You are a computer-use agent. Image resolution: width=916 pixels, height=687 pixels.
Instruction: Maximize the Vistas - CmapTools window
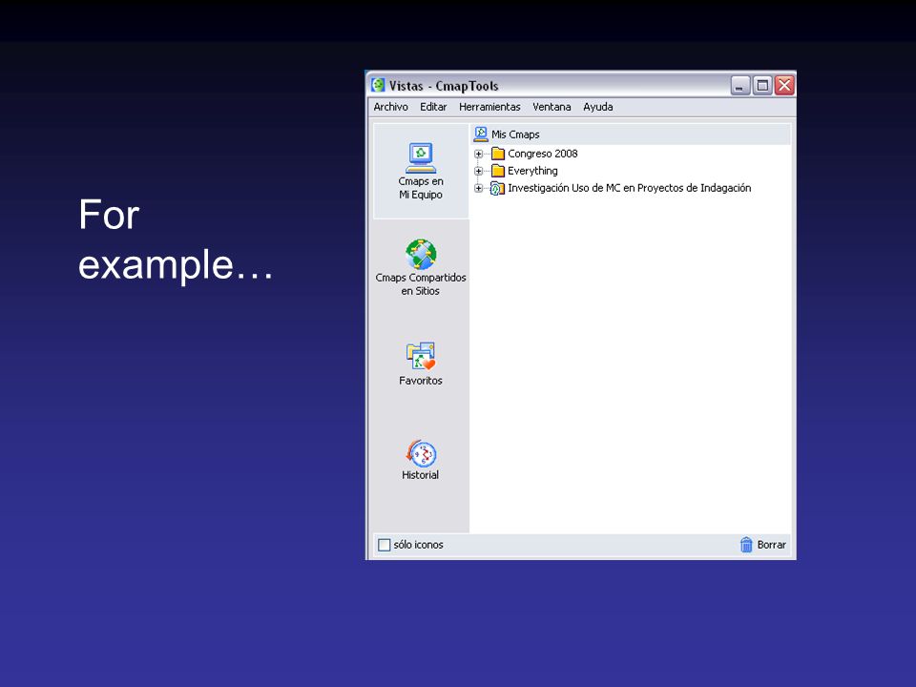pyautogui.click(x=762, y=85)
